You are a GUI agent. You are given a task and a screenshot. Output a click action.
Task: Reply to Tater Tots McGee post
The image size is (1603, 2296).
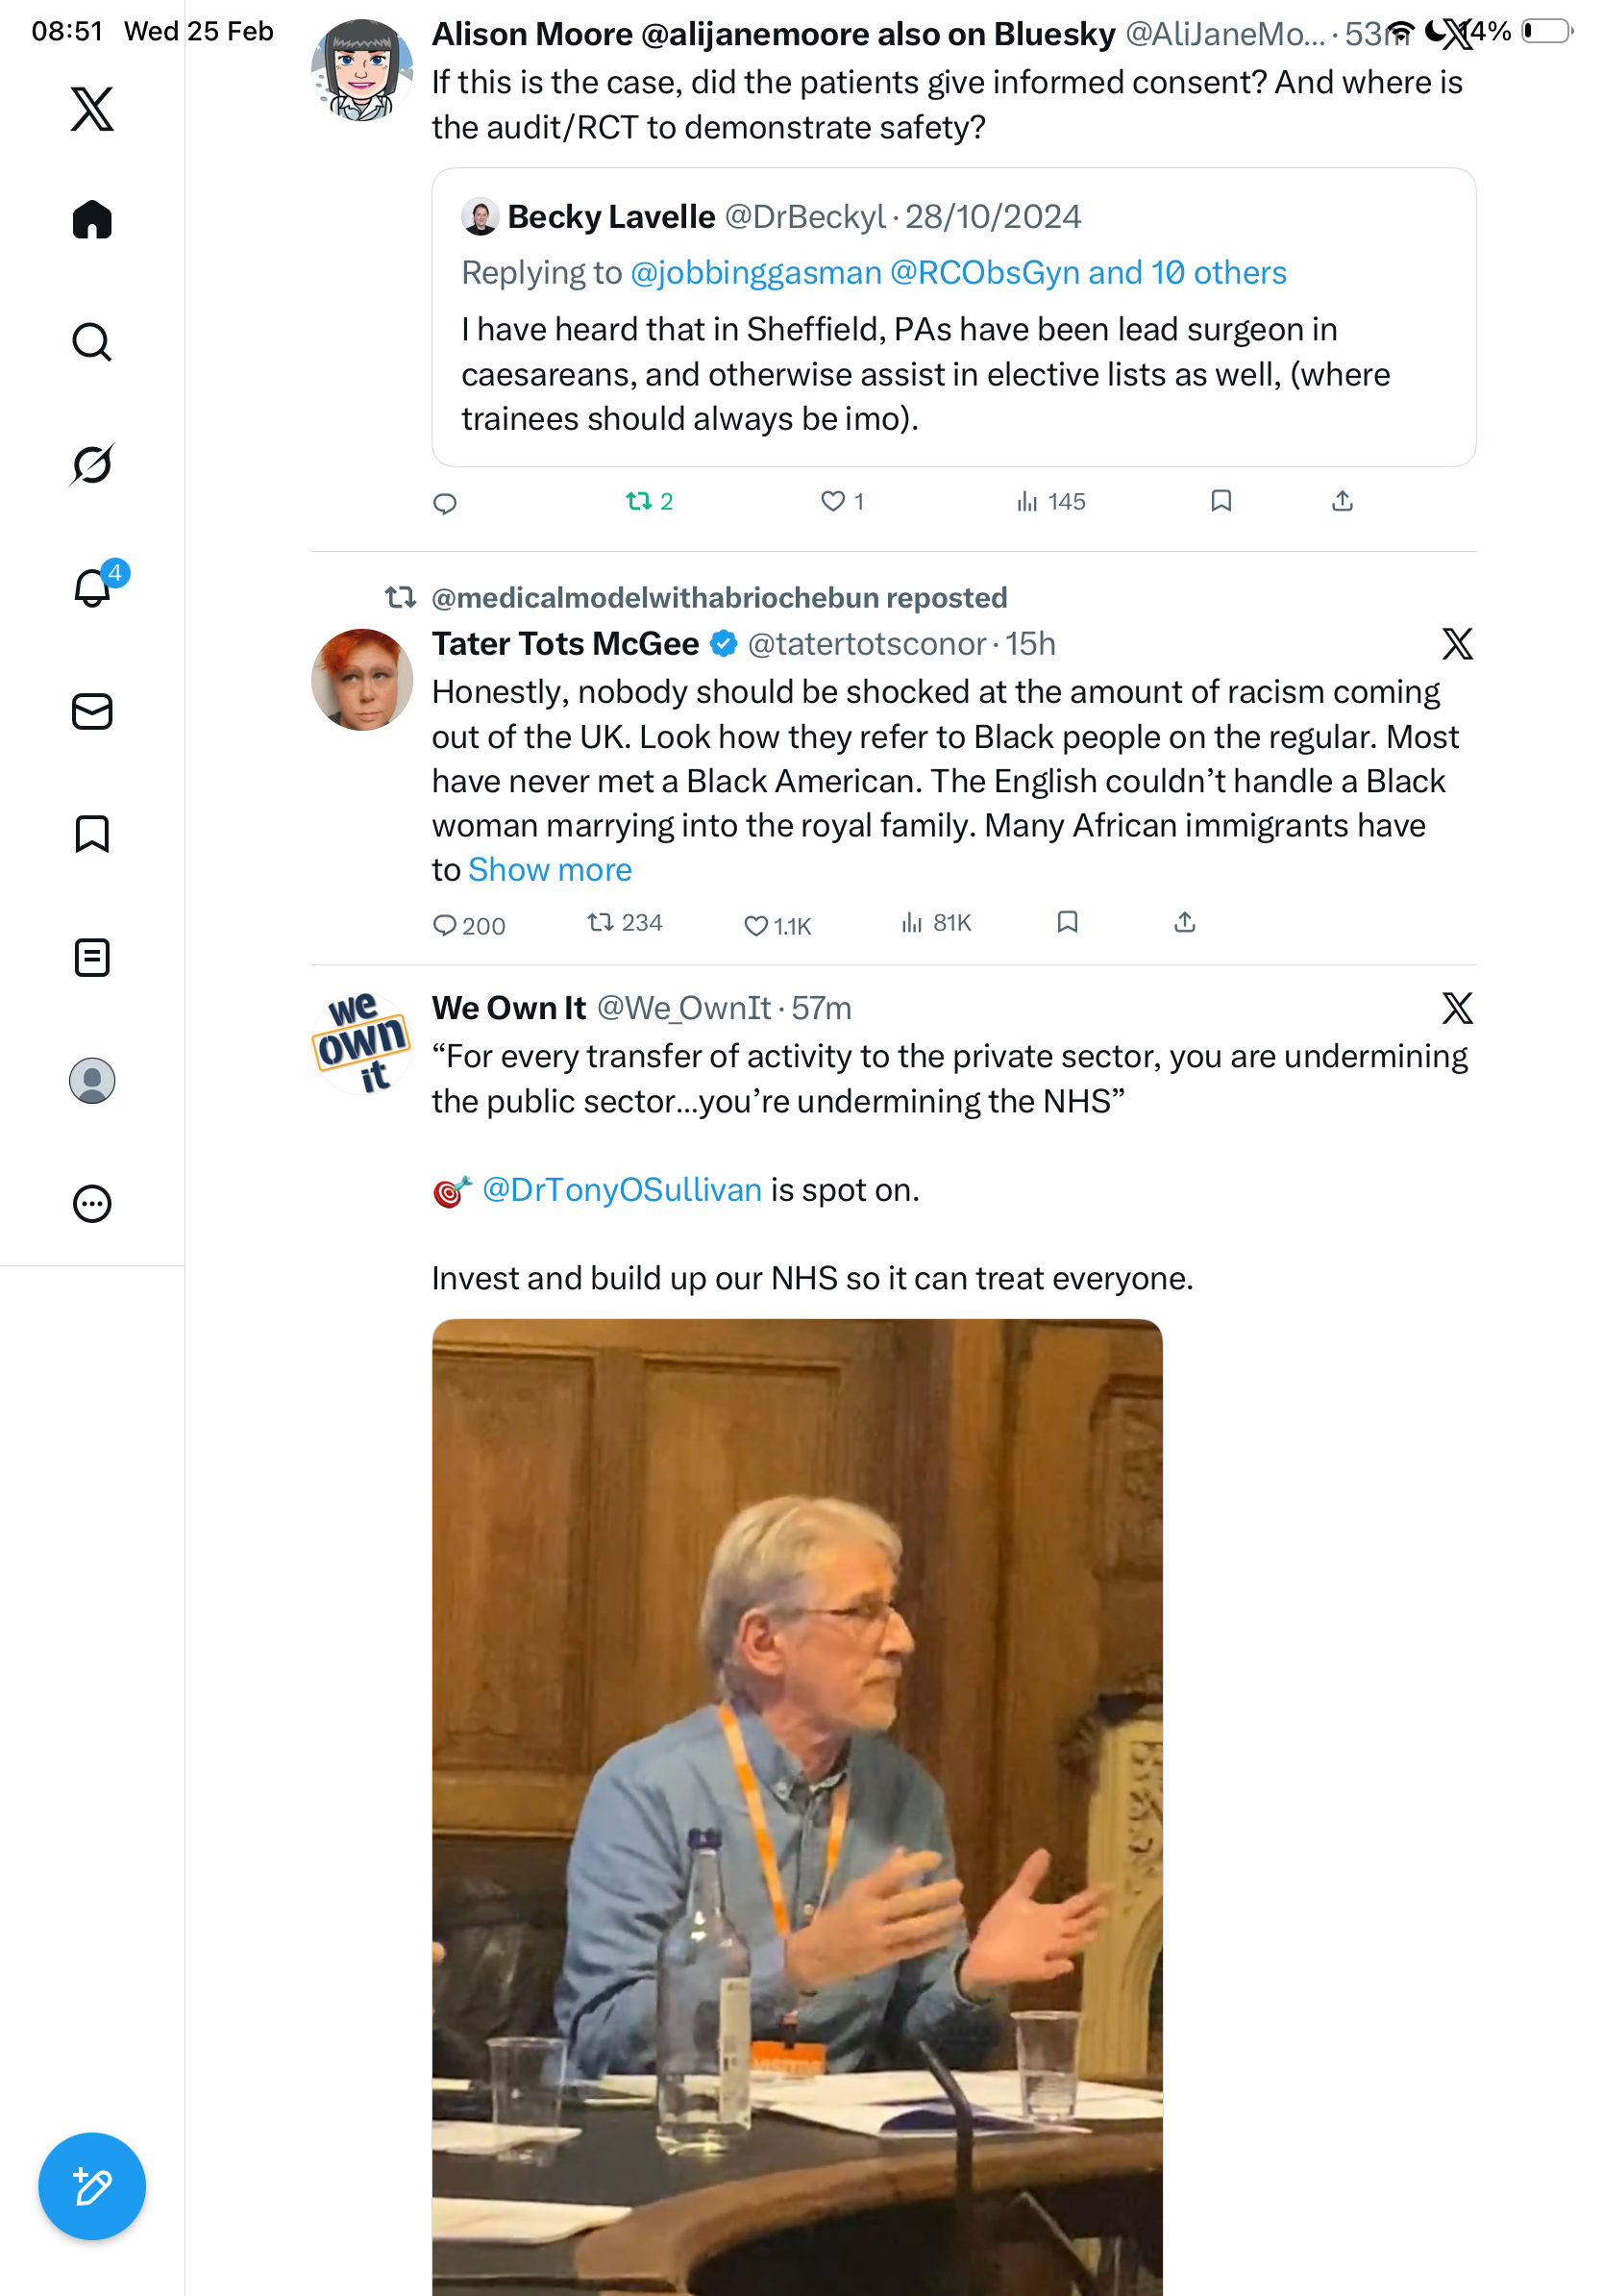pyautogui.click(x=445, y=925)
